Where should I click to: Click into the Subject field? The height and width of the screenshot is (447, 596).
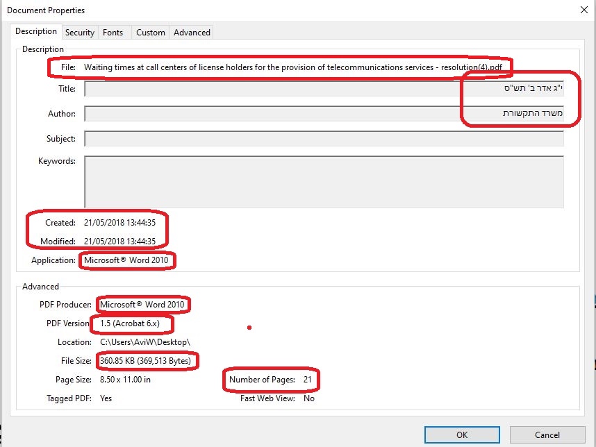(324, 139)
